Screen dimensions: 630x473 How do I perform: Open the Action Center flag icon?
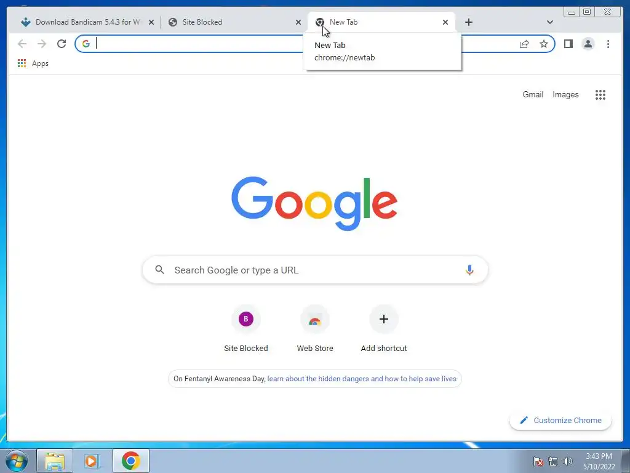click(538, 461)
